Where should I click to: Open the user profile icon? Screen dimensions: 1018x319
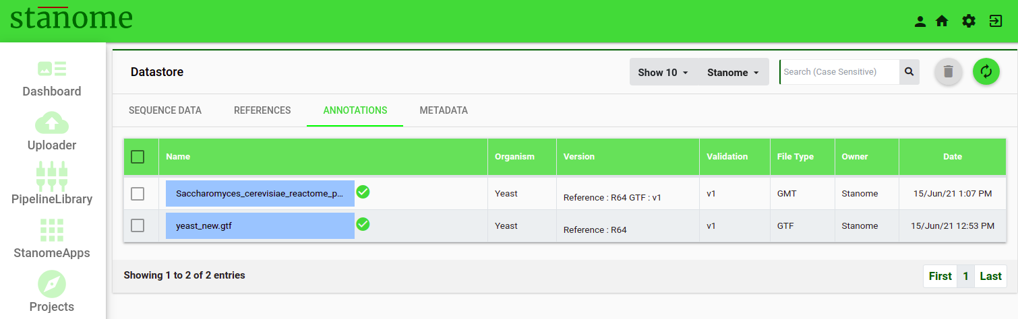pos(920,22)
